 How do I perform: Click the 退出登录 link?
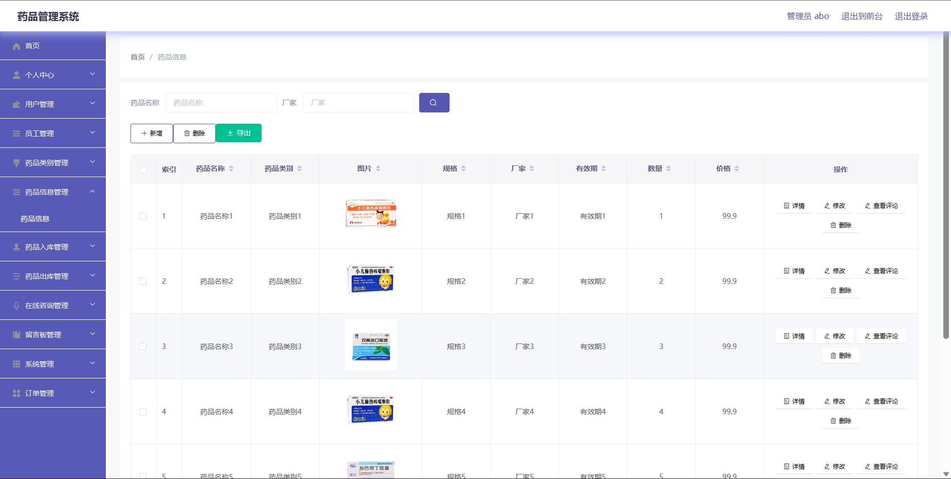[911, 16]
